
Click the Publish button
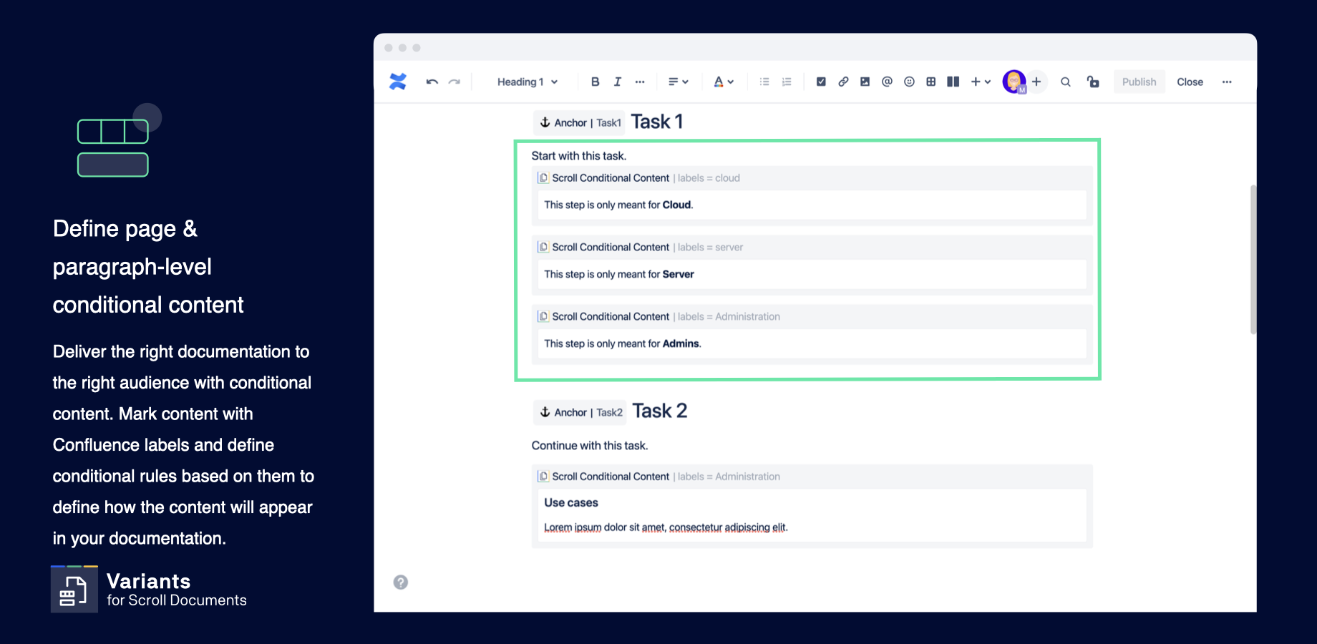click(1139, 82)
